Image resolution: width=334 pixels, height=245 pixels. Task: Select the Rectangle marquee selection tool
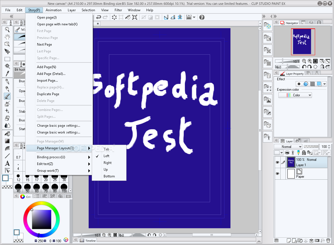[x=7, y=59]
